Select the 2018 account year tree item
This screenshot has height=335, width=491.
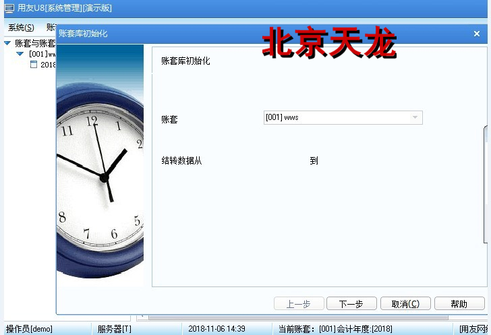coord(48,65)
